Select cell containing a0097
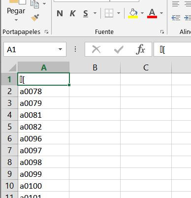The width and height of the screenshot is (191, 198). pyautogui.click(x=43, y=150)
